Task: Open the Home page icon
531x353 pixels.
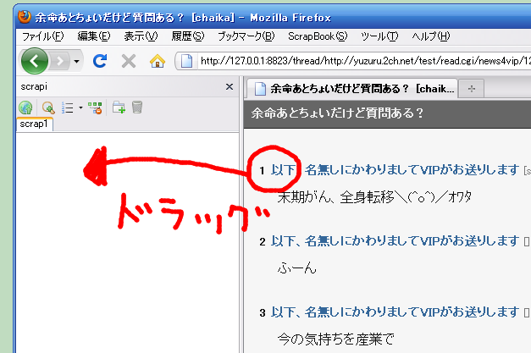Action: pos(158,61)
